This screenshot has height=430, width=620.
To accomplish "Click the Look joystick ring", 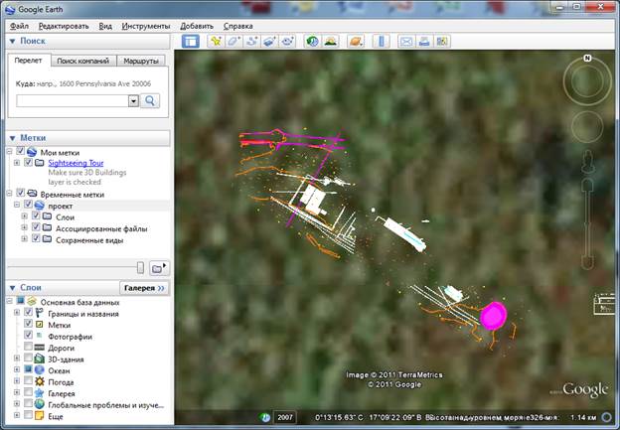I will (x=587, y=81).
